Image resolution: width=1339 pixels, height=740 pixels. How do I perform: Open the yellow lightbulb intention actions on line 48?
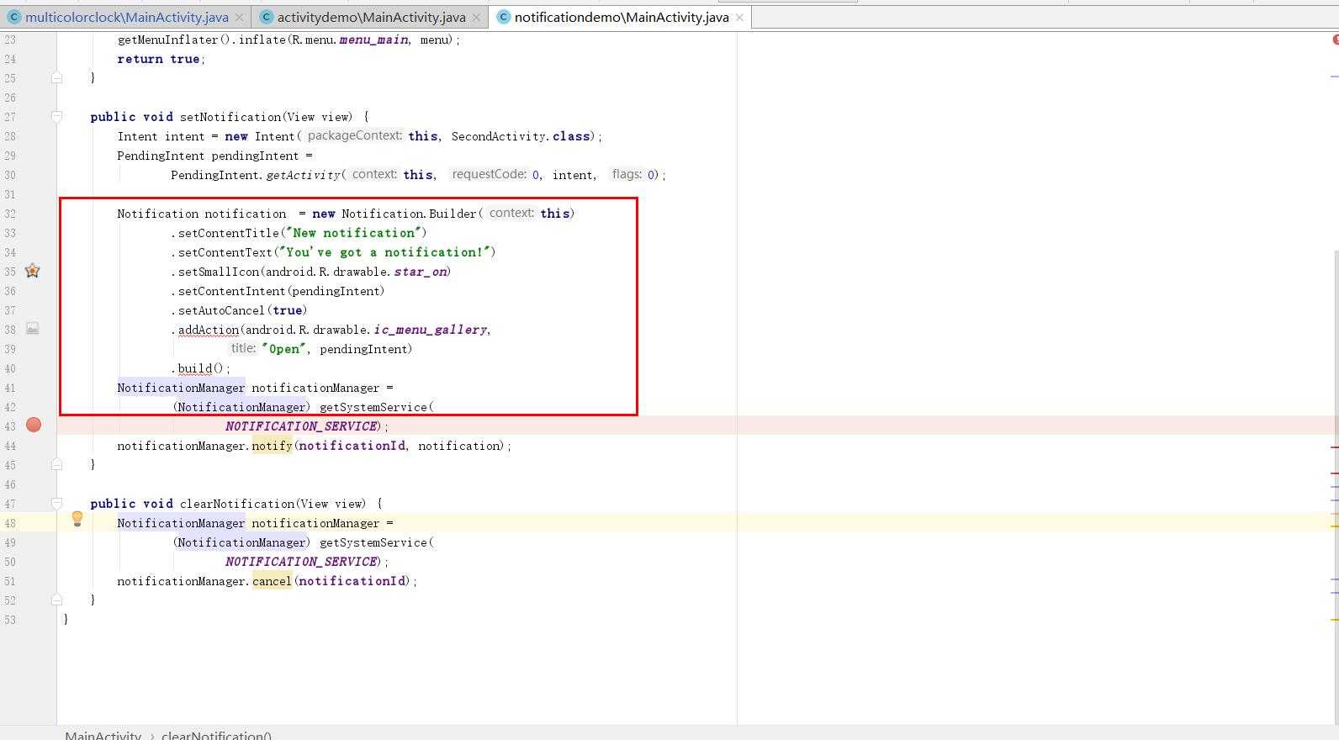77,520
